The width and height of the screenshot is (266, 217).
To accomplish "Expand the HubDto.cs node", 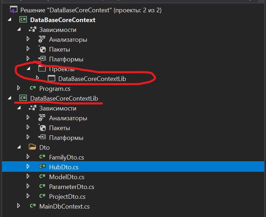I will 28,167.
